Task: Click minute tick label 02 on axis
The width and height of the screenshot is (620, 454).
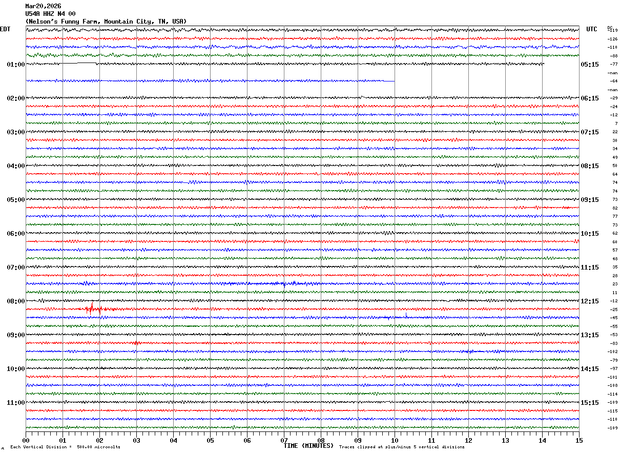Action: [x=99, y=440]
